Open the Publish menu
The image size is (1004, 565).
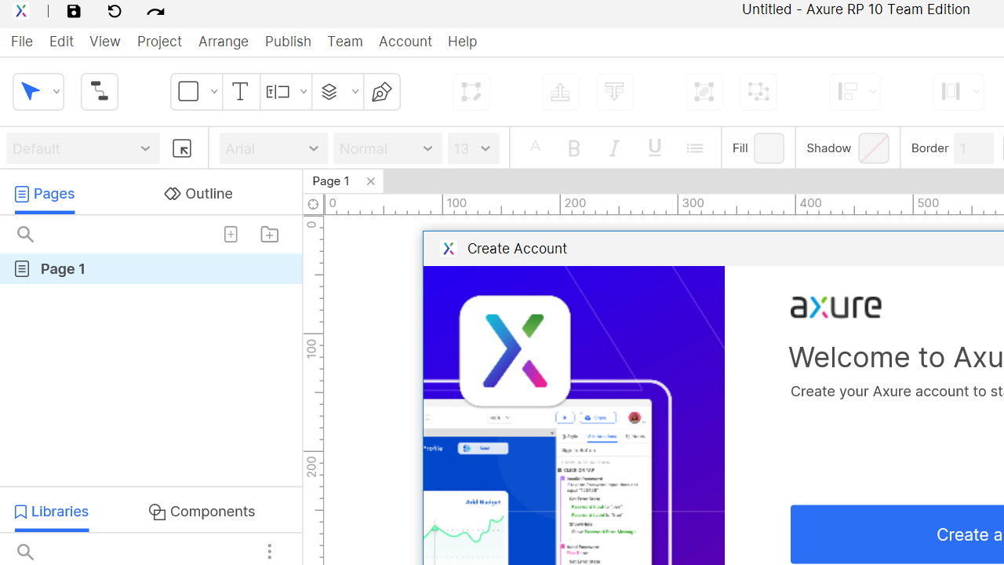[288, 42]
